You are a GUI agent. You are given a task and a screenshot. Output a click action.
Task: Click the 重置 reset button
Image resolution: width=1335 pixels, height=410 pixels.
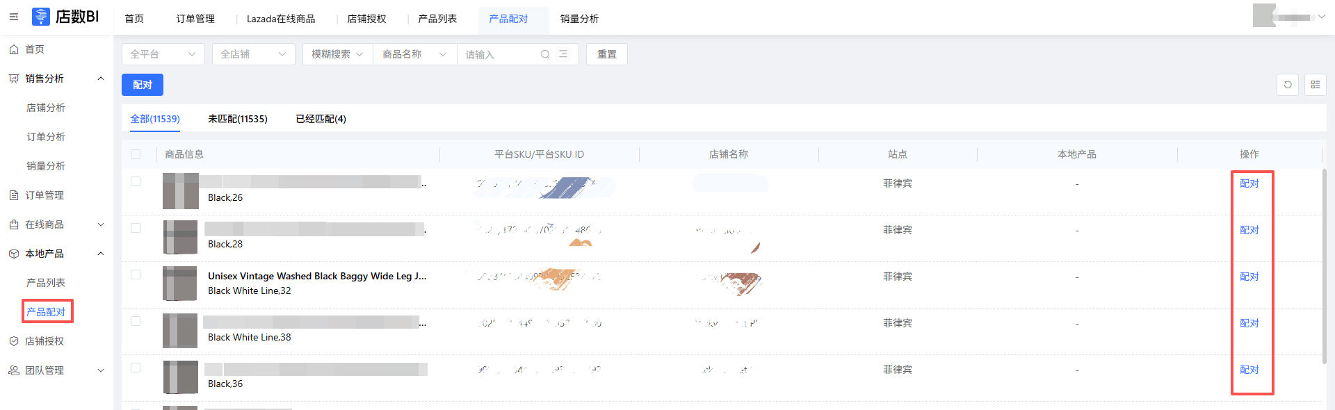607,54
